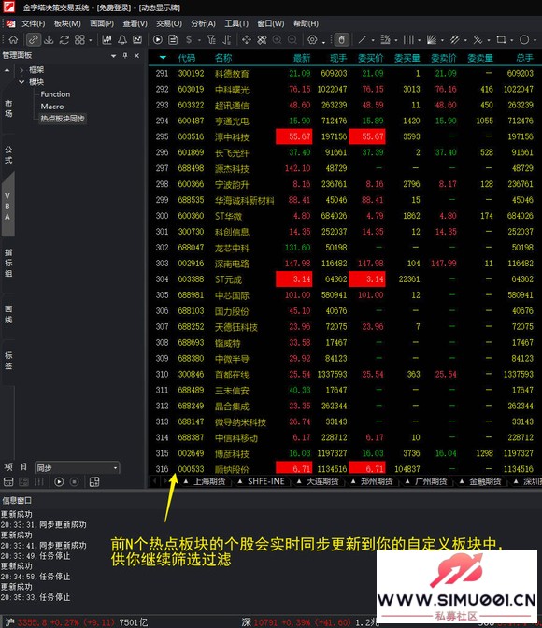Open dropdown arrow next to four-squares icon
The height and width of the screenshot is (628, 542).
pyautogui.click(x=90, y=40)
